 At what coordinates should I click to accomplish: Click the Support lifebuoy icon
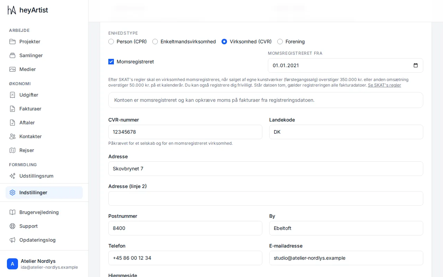click(x=12, y=226)
